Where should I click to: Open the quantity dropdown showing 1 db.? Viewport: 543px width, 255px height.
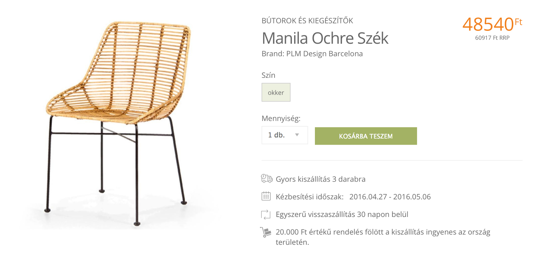point(284,135)
